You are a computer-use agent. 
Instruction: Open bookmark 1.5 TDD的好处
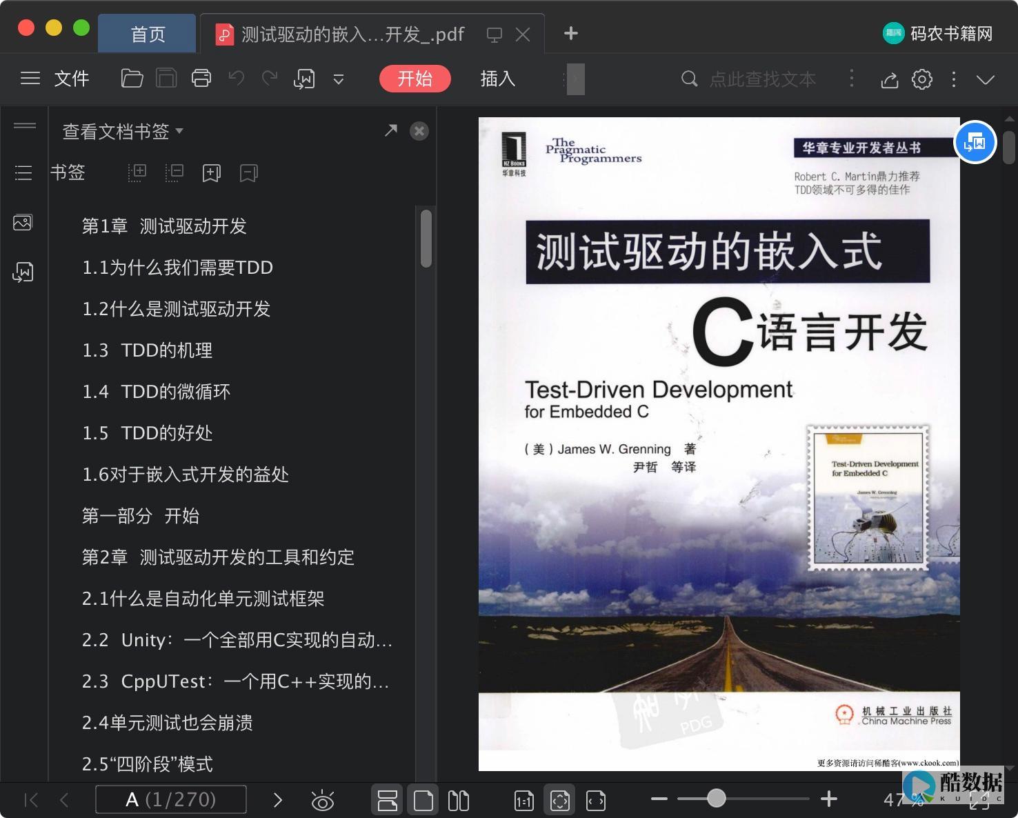pos(148,433)
